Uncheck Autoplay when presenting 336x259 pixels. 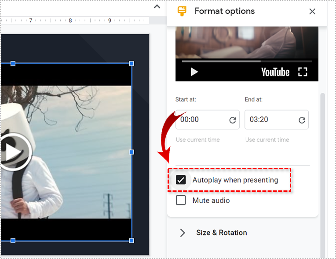(181, 180)
